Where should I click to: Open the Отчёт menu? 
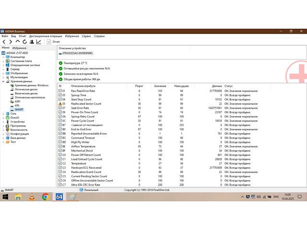(x=23, y=36)
